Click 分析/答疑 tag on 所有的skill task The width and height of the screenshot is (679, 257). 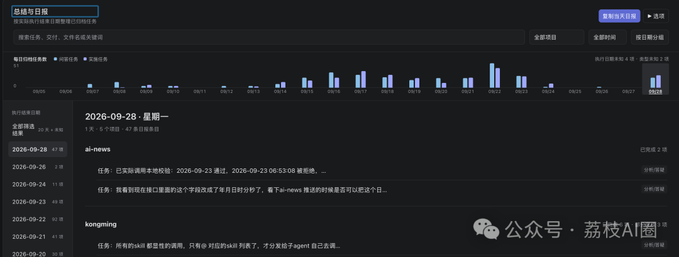tap(654, 245)
